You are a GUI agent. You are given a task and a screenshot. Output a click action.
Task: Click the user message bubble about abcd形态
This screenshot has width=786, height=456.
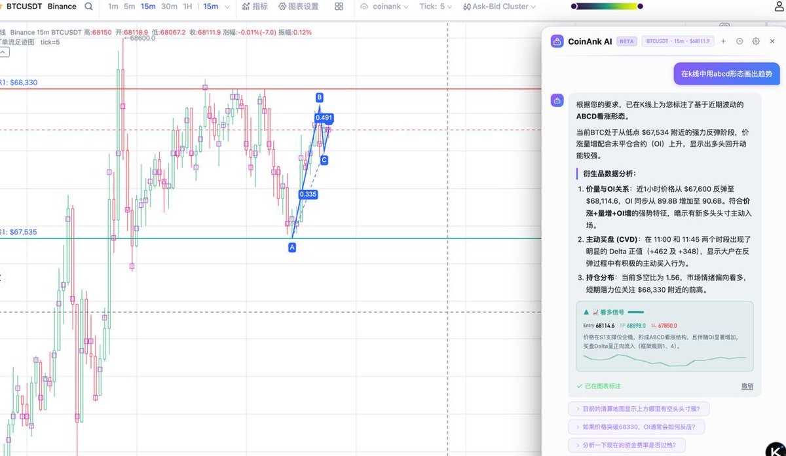[726, 74]
